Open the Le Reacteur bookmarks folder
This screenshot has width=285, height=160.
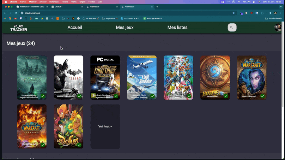click(x=91, y=18)
